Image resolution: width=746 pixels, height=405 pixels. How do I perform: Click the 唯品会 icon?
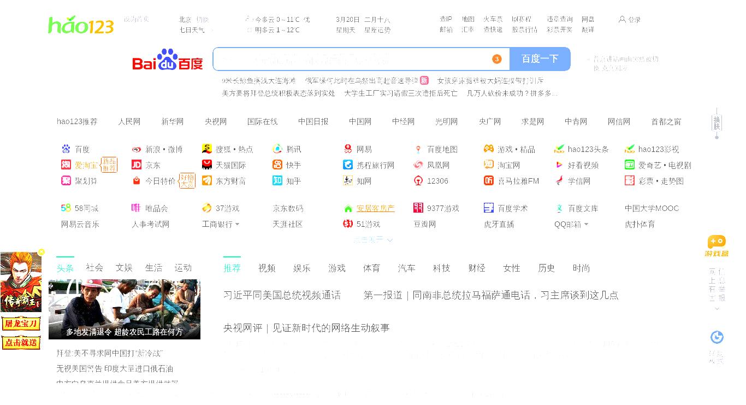pyautogui.click(x=137, y=208)
